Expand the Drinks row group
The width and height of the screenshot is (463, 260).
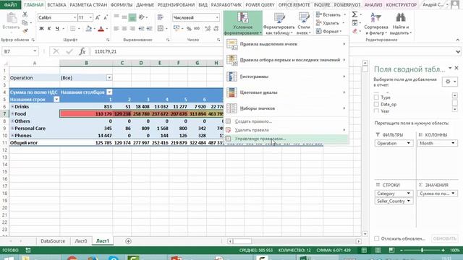click(12, 106)
